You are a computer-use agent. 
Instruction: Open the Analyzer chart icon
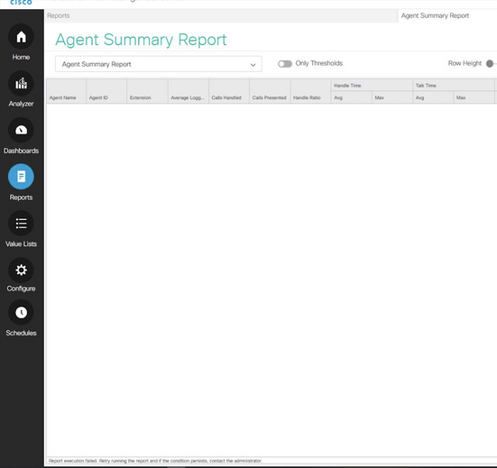(21, 83)
